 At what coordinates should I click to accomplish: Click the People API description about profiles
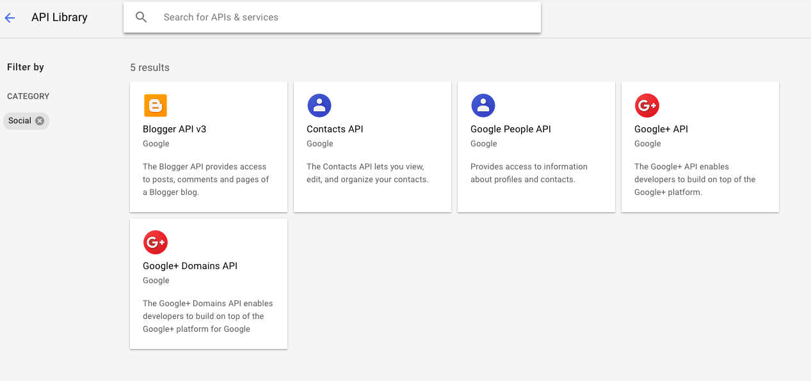click(529, 173)
